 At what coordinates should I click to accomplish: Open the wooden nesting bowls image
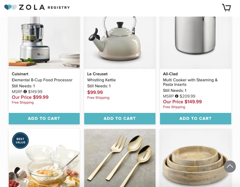coord(195,158)
